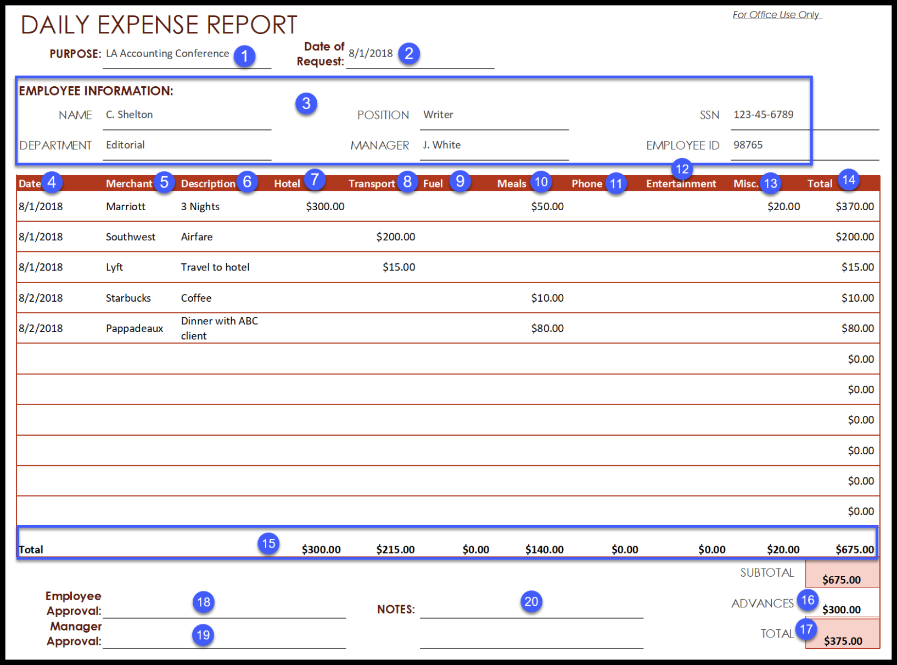Click the Purpose field with LA Accounting Conference

click(x=167, y=54)
